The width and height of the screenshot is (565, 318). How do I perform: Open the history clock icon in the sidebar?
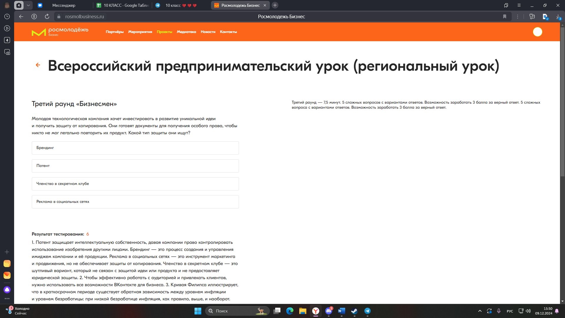(7, 16)
